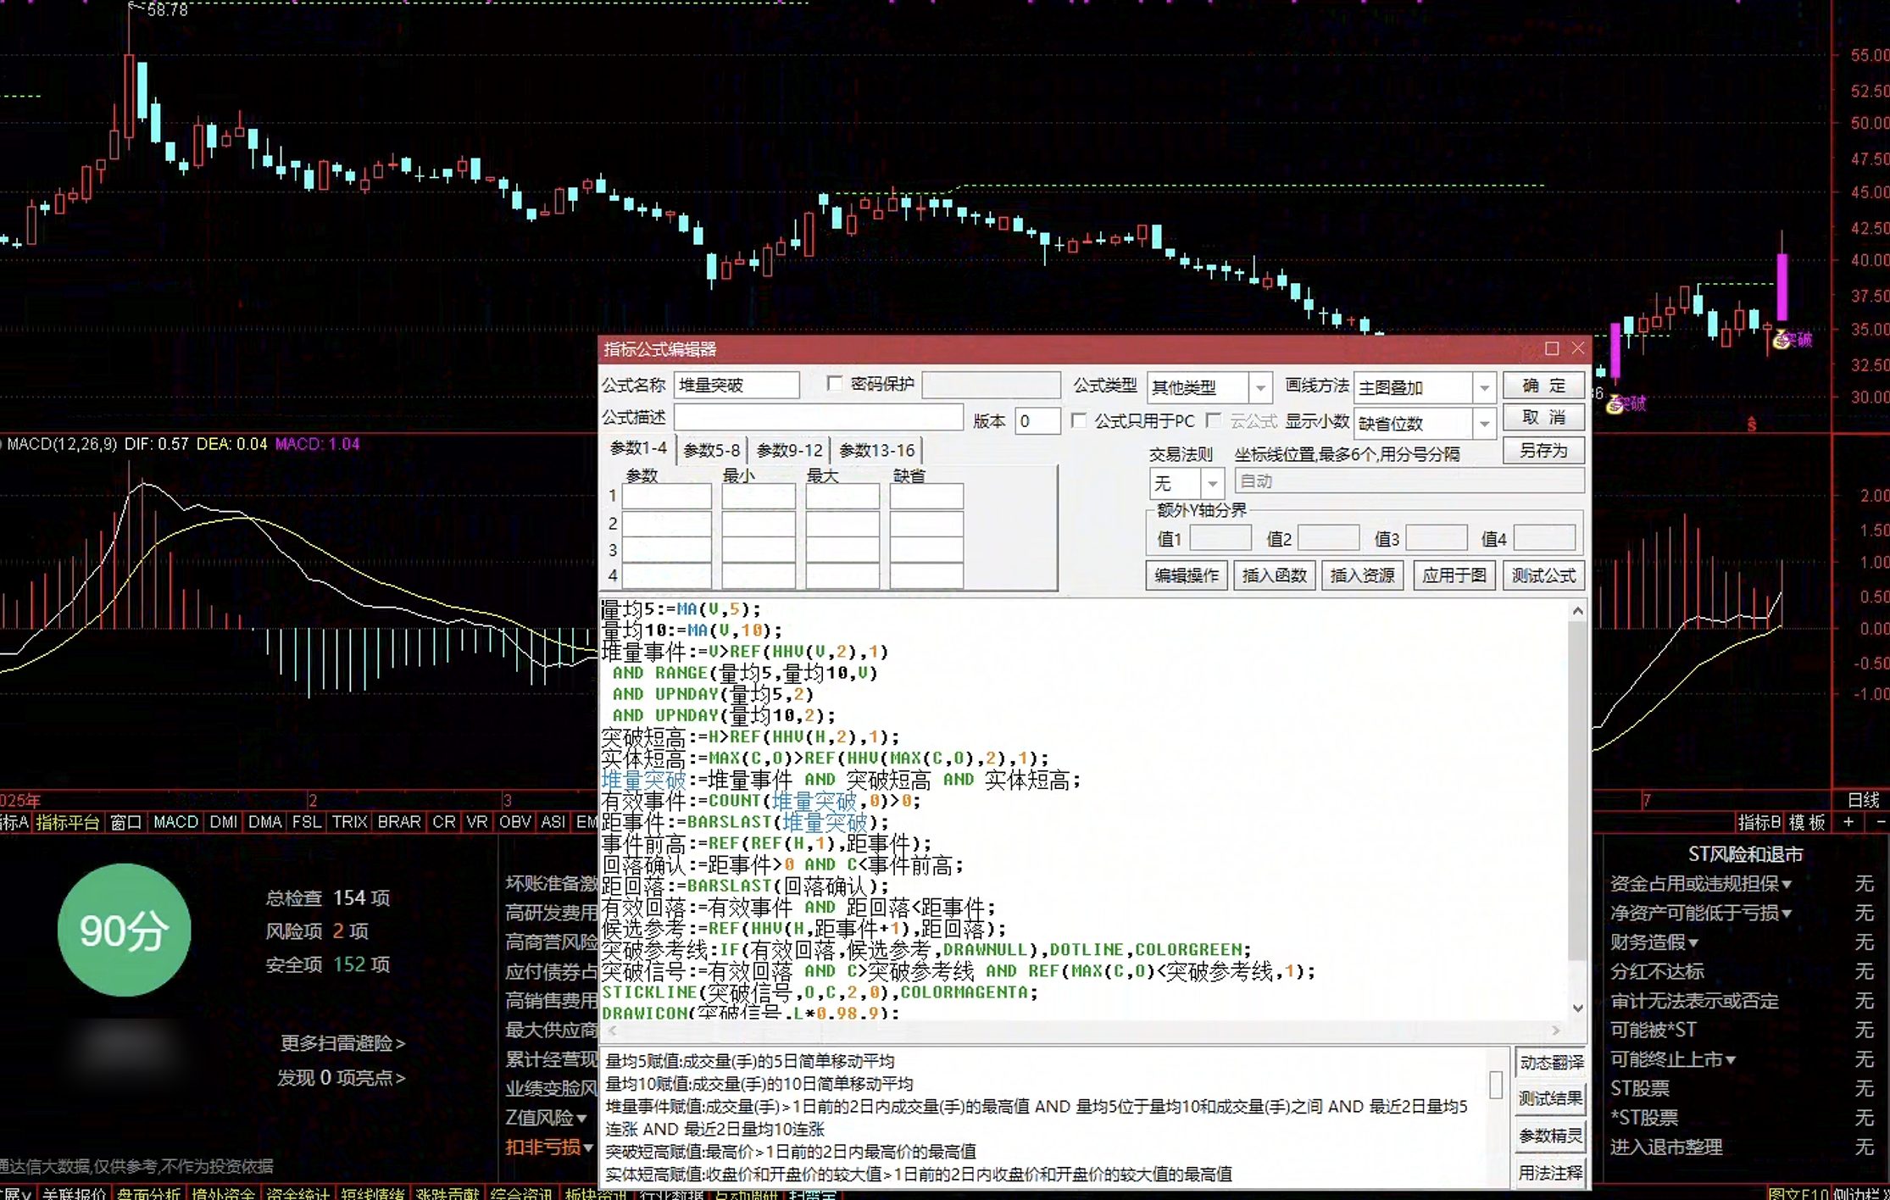
Task: Open the 指标平台 tab
Action: point(68,822)
